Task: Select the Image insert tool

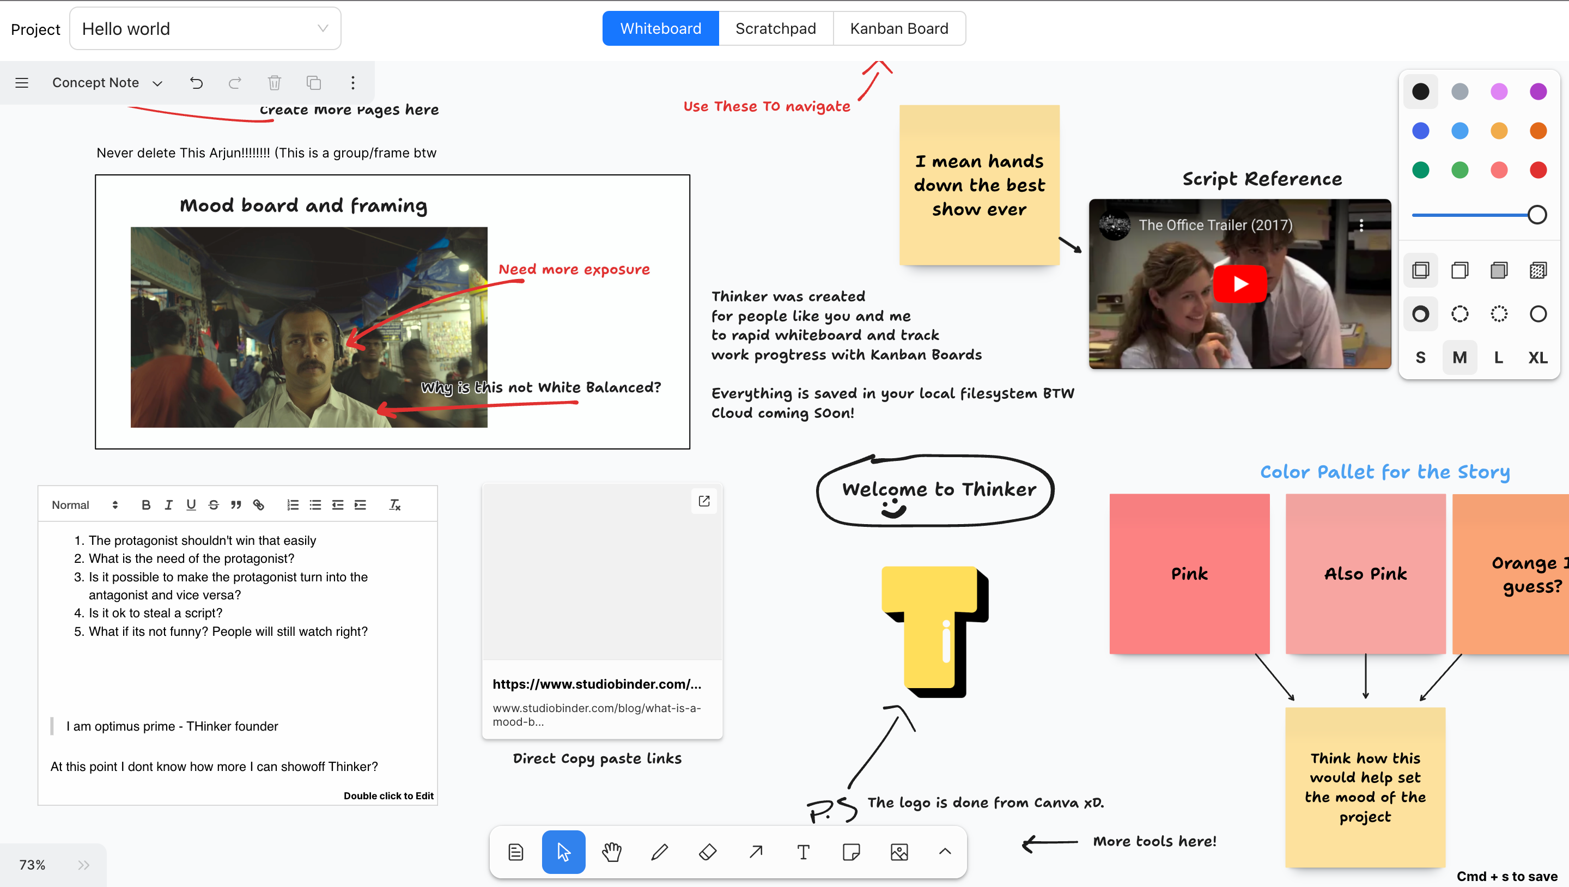Action: click(899, 852)
